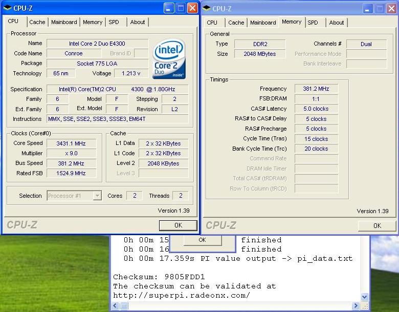Screen dimensions: 399x312
Task: Click the Specification field text
Action: pos(117,89)
